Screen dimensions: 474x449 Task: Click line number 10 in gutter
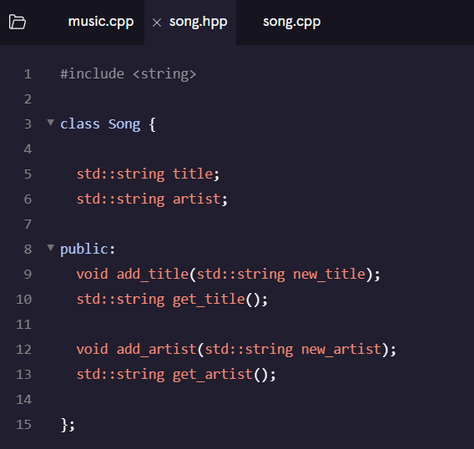23,300
